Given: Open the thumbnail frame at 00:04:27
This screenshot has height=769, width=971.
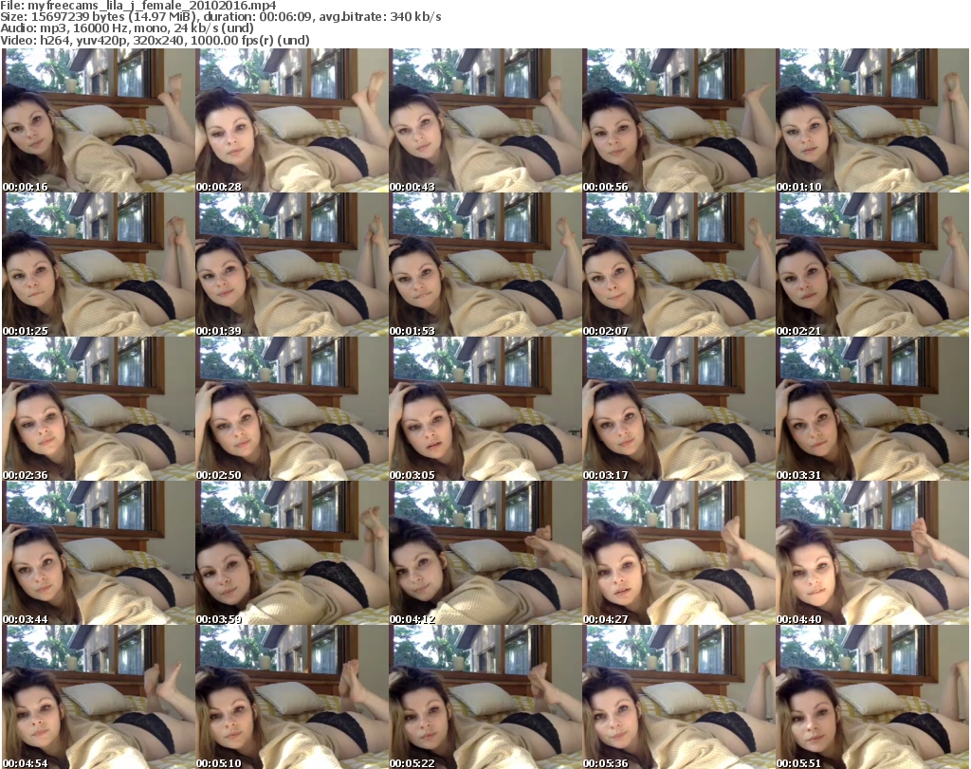Looking at the screenshot, I should (678, 553).
